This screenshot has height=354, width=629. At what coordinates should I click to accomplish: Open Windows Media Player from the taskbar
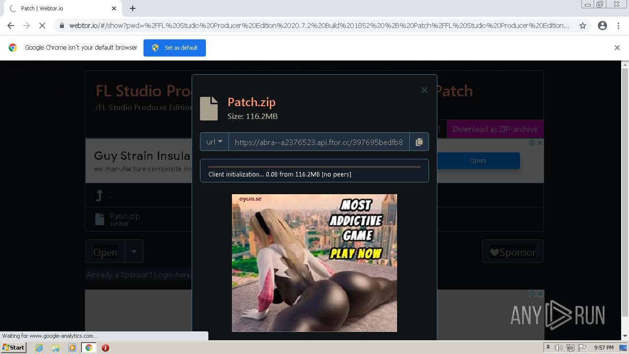pyautogui.click(x=72, y=348)
